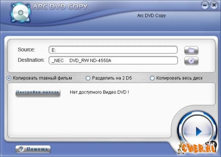Click the 'Source:' label
Screen dimensions: 221x157
pos(26,49)
